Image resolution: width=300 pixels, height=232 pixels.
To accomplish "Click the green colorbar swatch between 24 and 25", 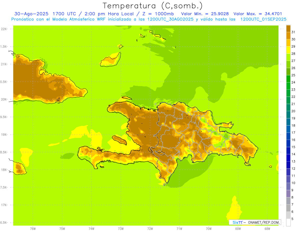I will (x=288, y=79).
